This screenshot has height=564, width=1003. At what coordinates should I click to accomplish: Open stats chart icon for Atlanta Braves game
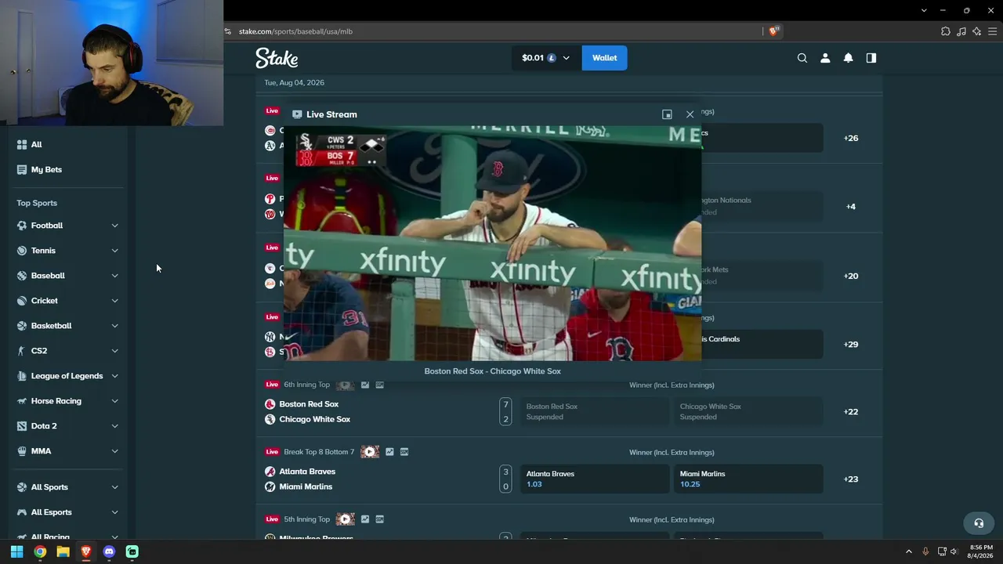389,452
